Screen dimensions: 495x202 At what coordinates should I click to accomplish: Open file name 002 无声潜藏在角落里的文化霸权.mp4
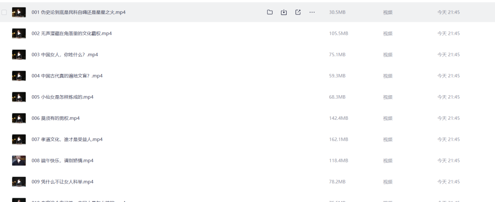pyautogui.click(x=72, y=33)
